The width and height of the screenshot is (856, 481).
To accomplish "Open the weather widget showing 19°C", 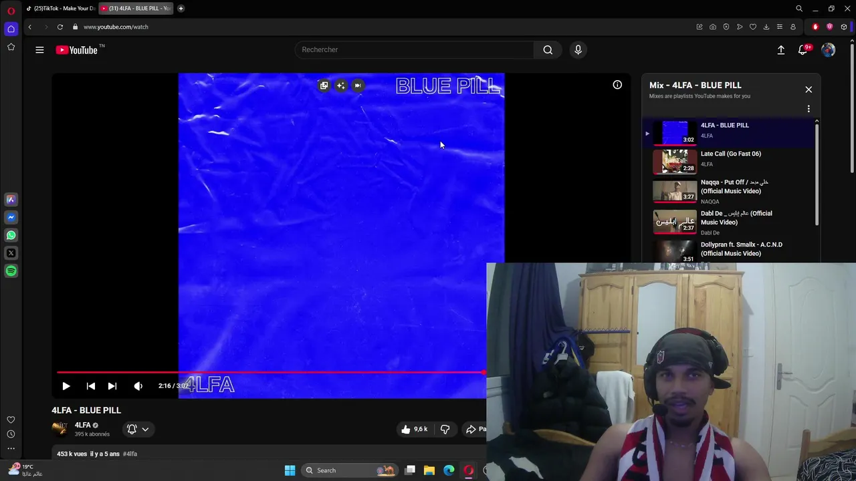I will [x=25, y=470].
